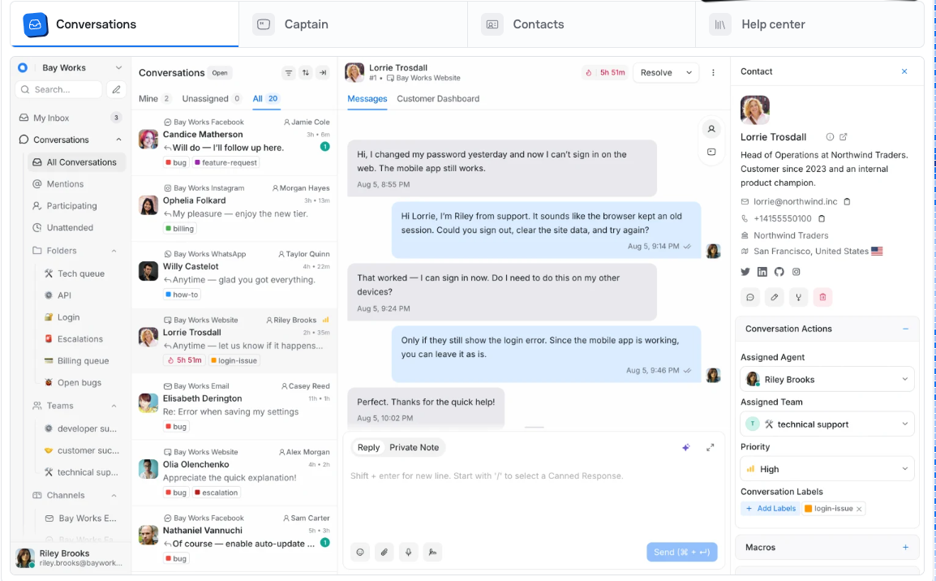Show the Unassigned conversations tab
The height and width of the screenshot is (581, 936).
pyautogui.click(x=212, y=98)
